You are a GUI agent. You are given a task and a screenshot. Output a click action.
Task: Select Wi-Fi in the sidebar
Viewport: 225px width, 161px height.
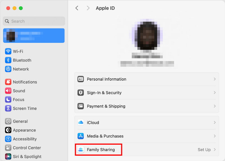point(18,51)
